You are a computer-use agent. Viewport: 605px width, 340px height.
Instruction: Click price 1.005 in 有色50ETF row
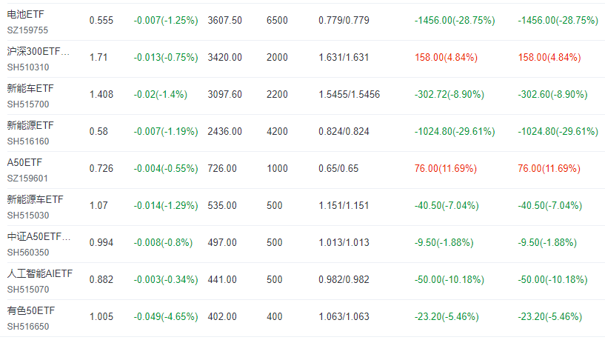(x=101, y=317)
